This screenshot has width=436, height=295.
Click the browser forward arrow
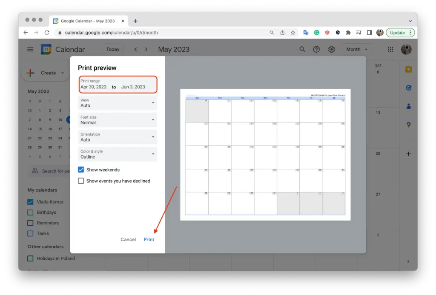tap(36, 32)
